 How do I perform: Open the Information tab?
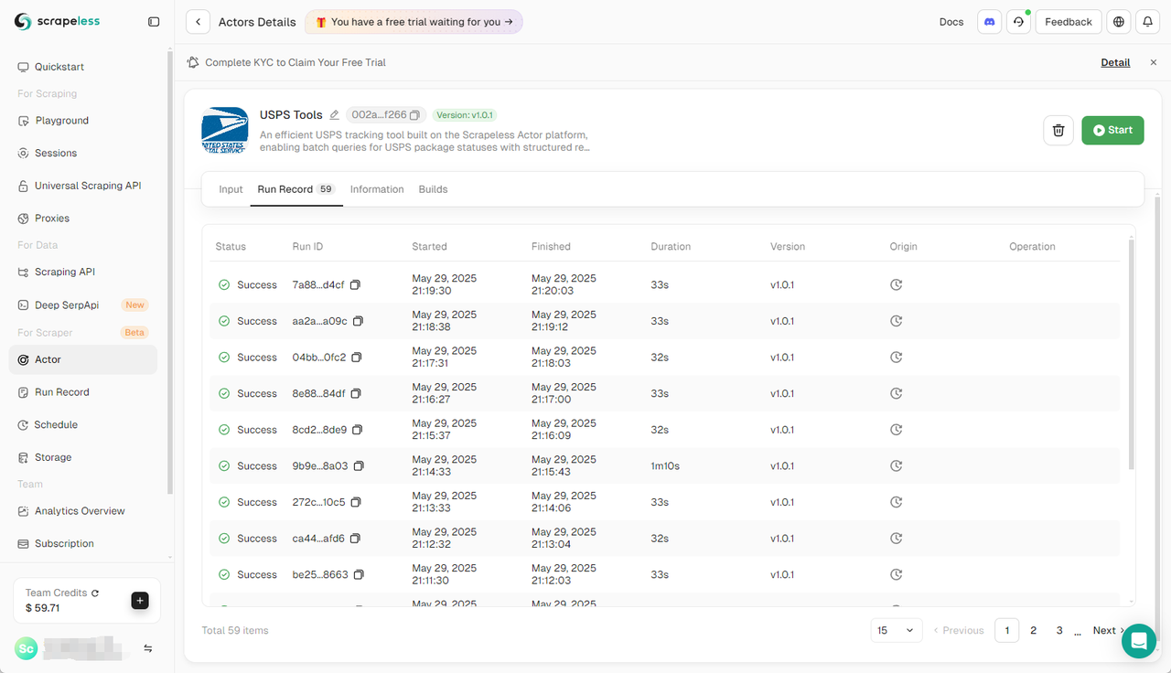(x=377, y=189)
